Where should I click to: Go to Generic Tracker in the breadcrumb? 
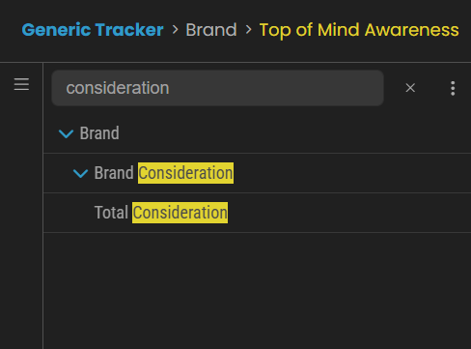(x=93, y=30)
